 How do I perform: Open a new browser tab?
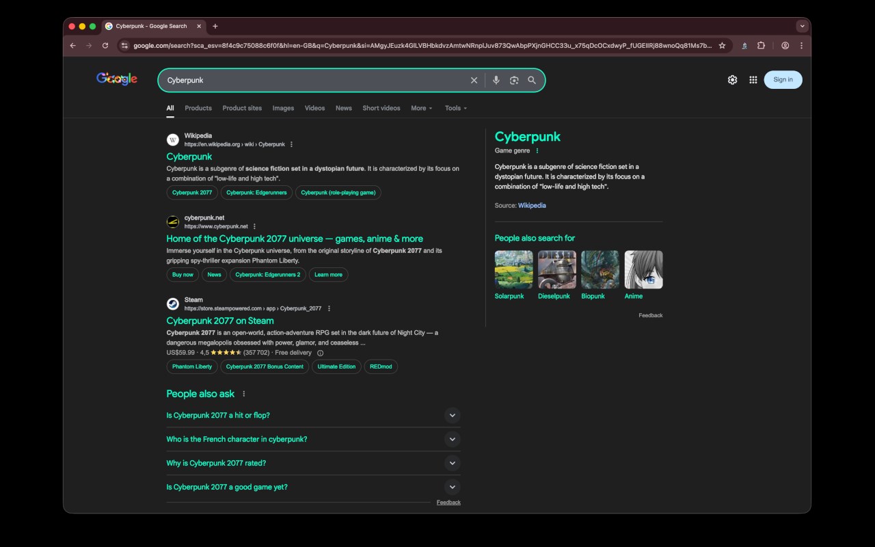pyautogui.click(x=215, y=26)
